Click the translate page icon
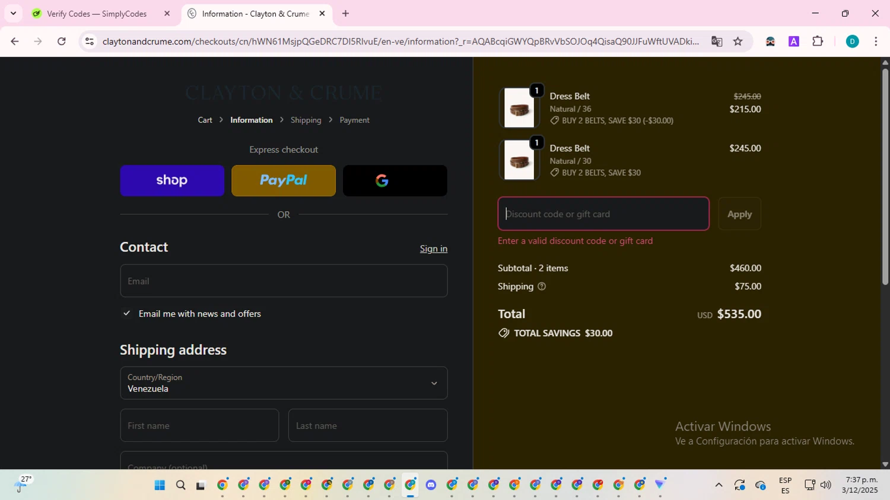 [x=717, y=42]
